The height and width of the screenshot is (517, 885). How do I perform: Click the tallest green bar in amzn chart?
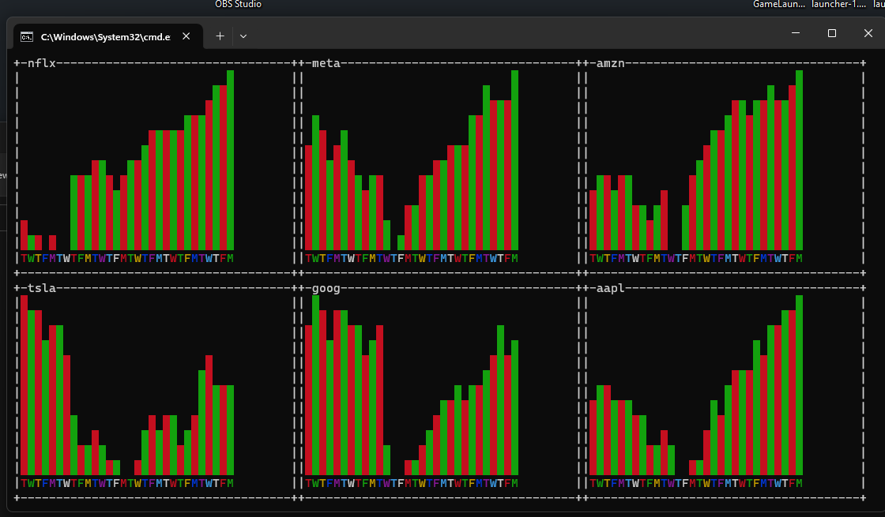[799, 160]
